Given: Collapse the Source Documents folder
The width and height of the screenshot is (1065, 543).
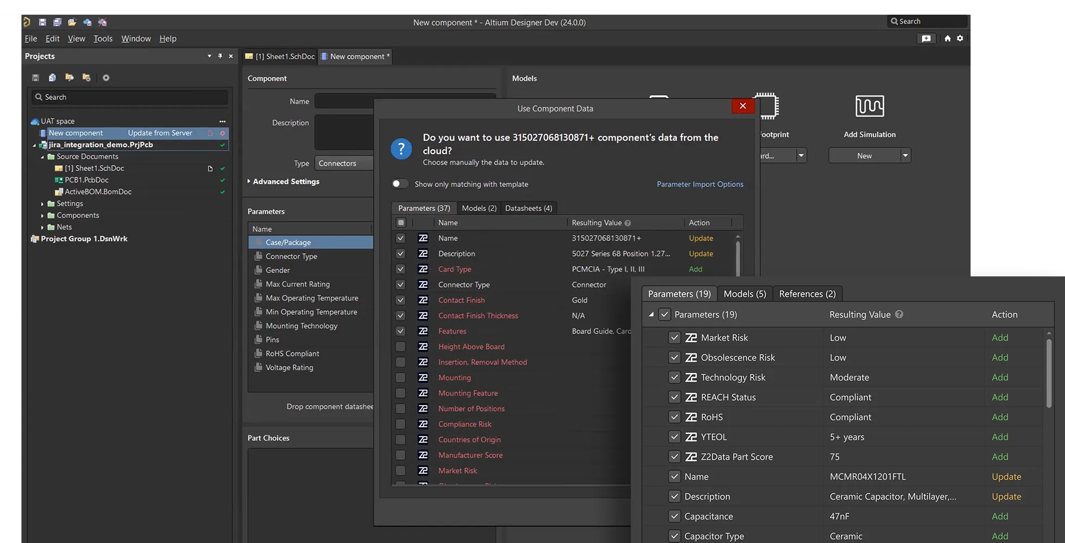Looking at the screenshot, I should coord(42,157).
